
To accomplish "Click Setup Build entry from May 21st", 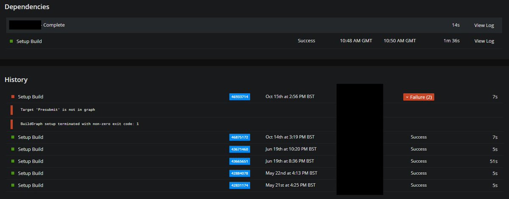I will coord(31,185).
